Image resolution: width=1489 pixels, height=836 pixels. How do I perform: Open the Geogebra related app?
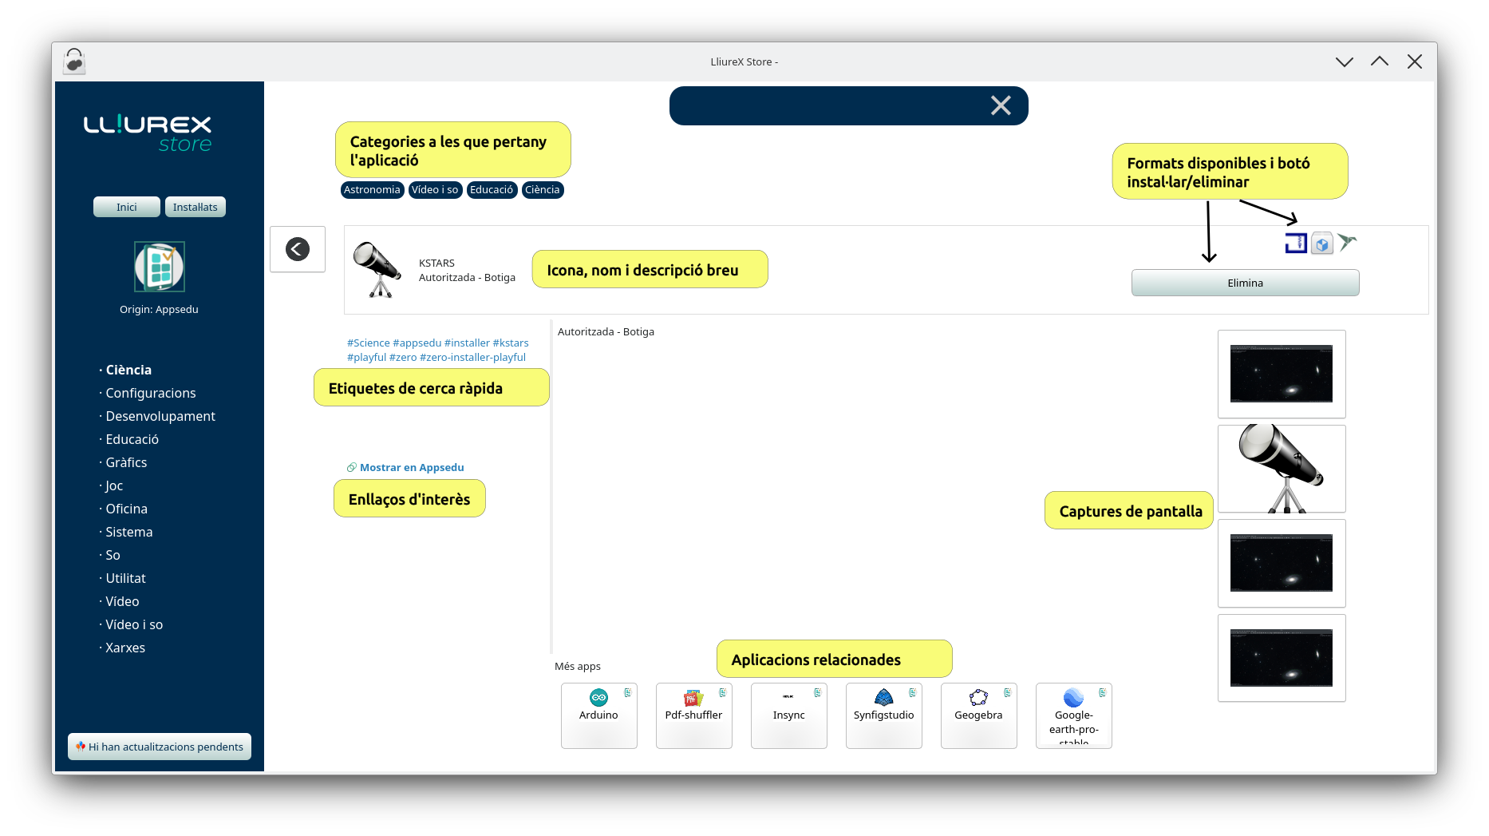pyautogui.click(x=978, y=715)
